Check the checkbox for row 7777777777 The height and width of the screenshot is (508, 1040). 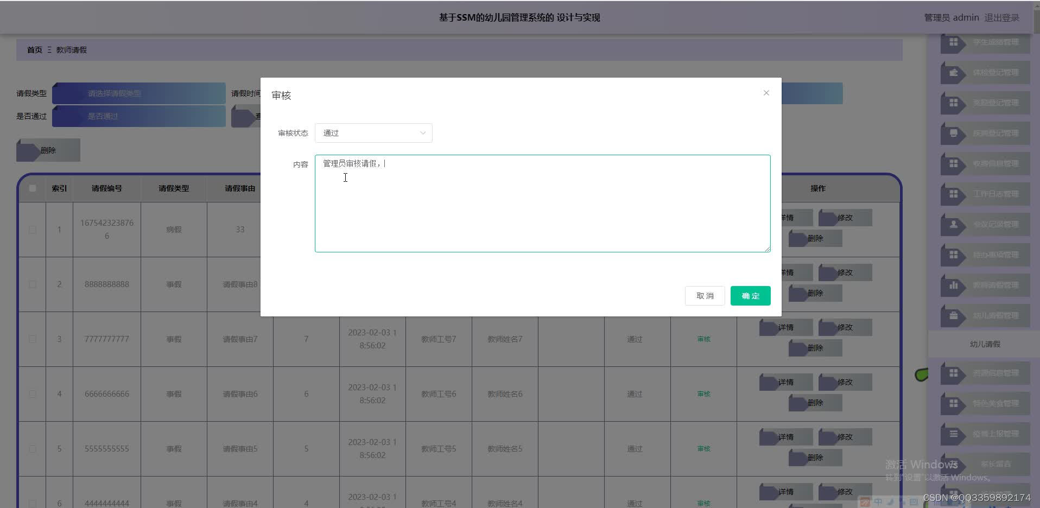(x=33, y=339)
